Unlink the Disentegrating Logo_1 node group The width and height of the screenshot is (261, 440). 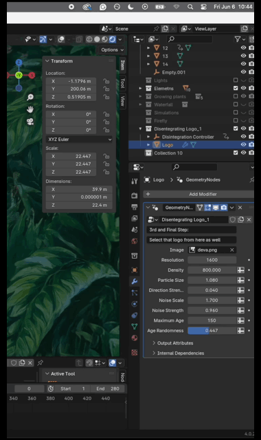(249, 219)
